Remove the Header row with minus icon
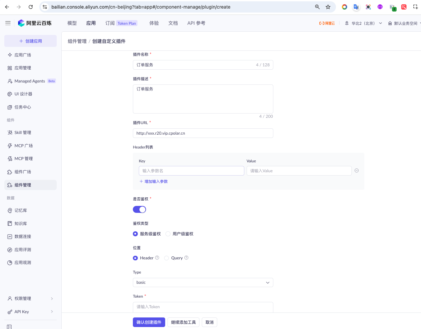The width and height of the screenshot is (421, 329). [x=357, y=171]
